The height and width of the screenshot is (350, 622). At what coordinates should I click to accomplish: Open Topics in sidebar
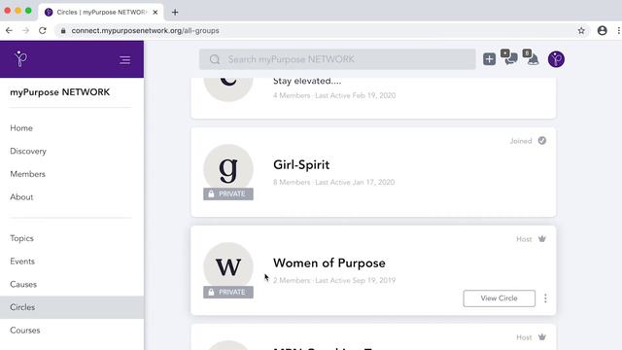click(21, 238)
